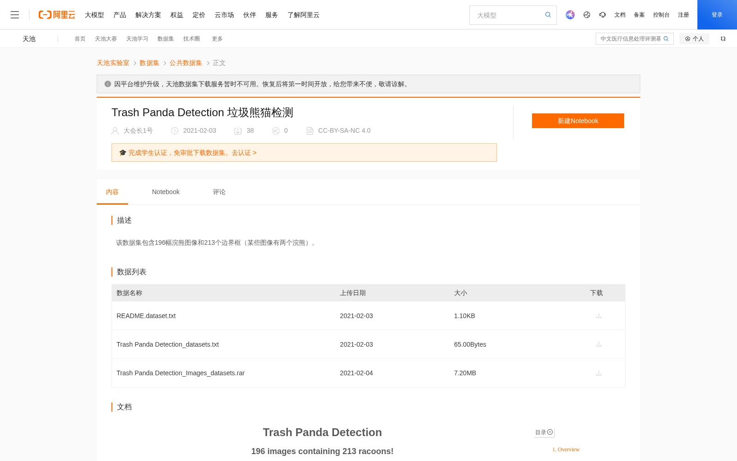Click 天池学习 in Tianchi navigation

click(x=137, y=39)
